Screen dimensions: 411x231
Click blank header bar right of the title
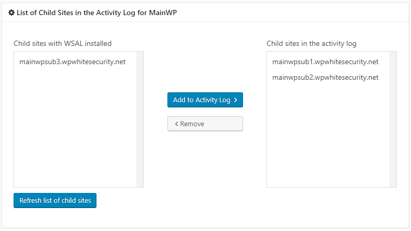pos(292,11)
